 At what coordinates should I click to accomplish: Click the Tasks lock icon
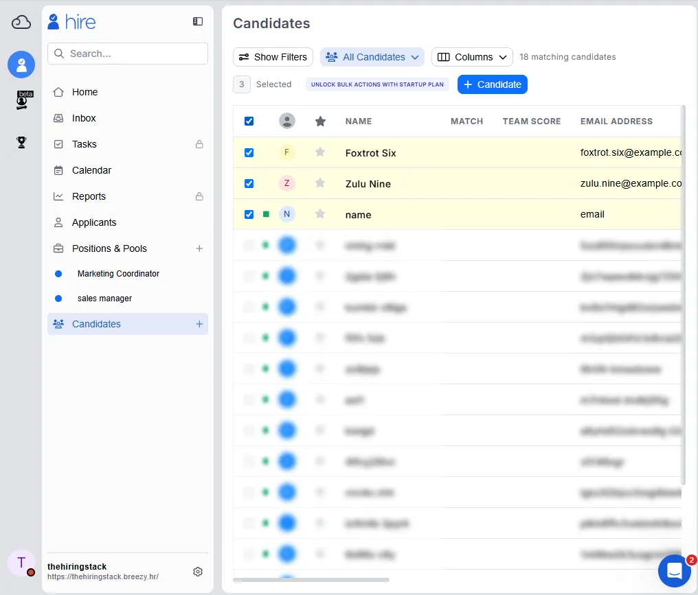[199, 144]
